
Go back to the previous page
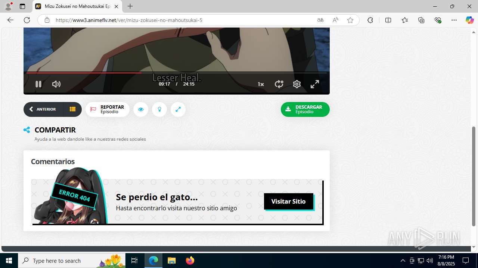[x=10, y=20]
